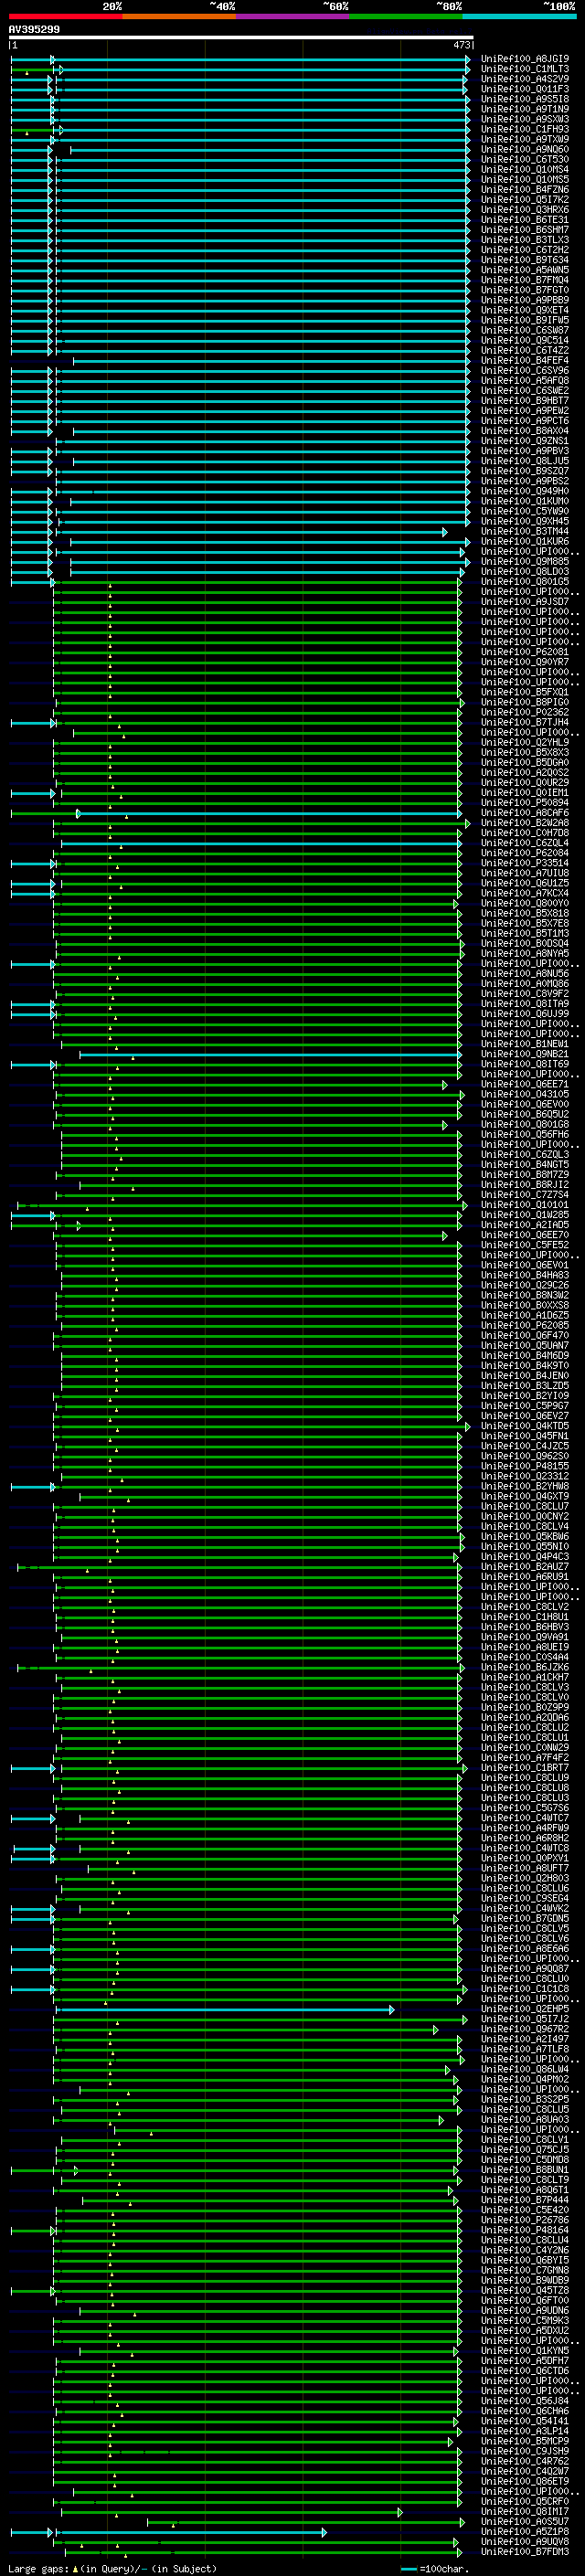This screenshot has width=585, height=2576.
Task: Click UniRef100_B6SMM7 in the hit list
Action: click(525, 229)
